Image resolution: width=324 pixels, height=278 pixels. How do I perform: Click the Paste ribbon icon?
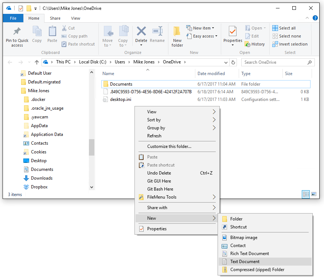52,31
